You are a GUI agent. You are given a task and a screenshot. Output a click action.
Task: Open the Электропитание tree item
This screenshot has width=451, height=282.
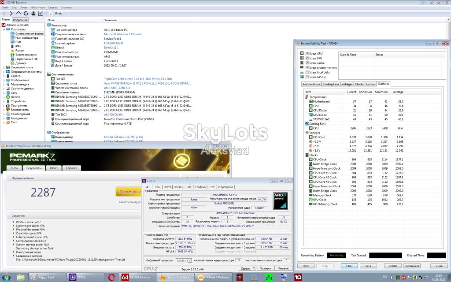point(24,55)
